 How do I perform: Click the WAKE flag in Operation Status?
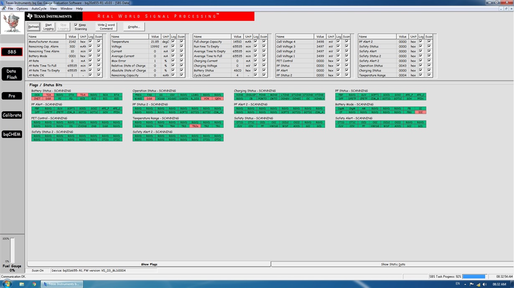point(138,99)
